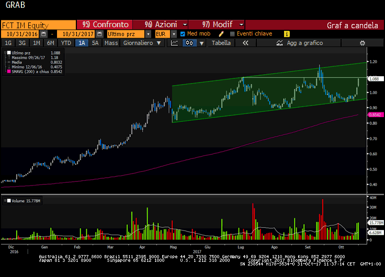Click the yellow info icon
This screenshot has height=277, width=385.
[287, 34]
